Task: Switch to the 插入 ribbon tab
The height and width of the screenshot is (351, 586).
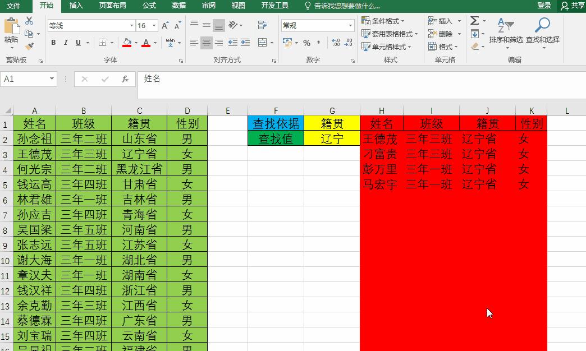Action: 76,6
